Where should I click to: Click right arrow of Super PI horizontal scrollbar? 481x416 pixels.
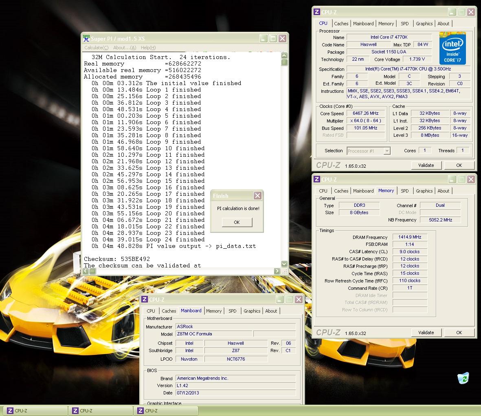[x=277, y=271]
